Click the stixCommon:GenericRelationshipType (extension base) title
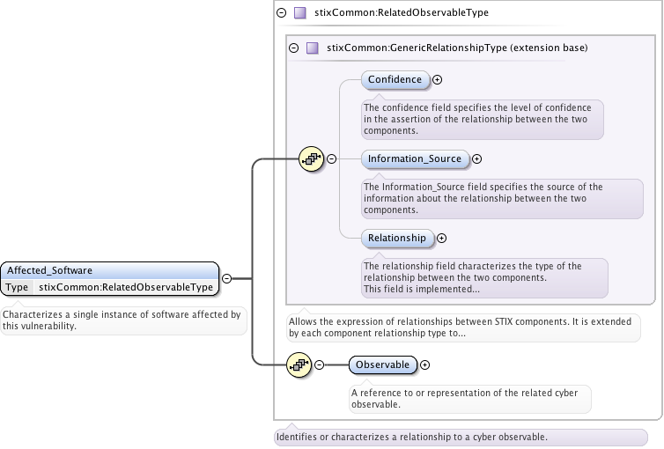664x449 pixels. [457, 48]
